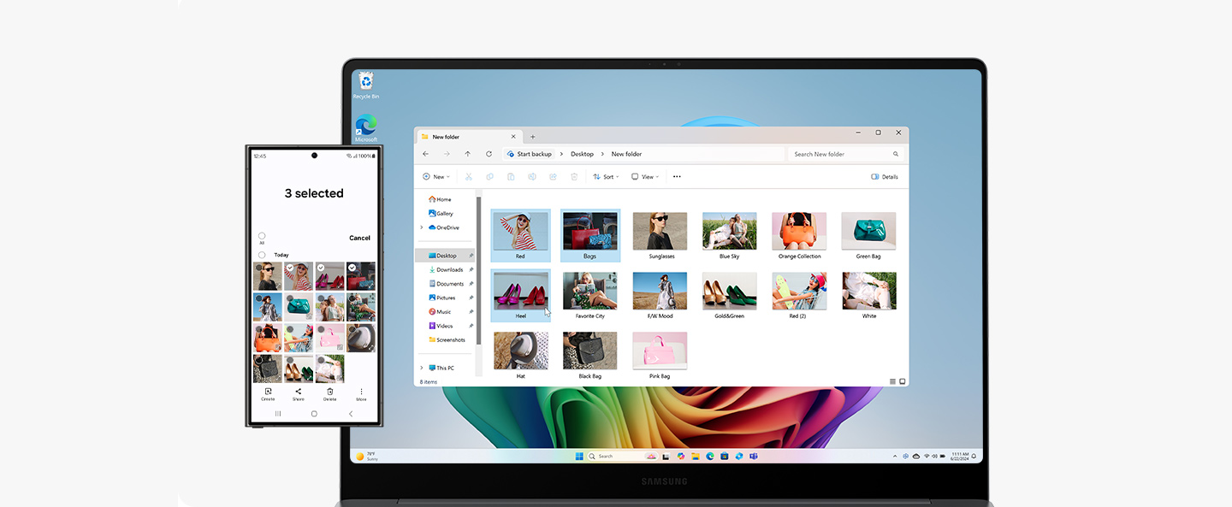Switch to the large thumbnails view icon
Viewport: 1232px width, 507px height.
click(x=903, y=381)
